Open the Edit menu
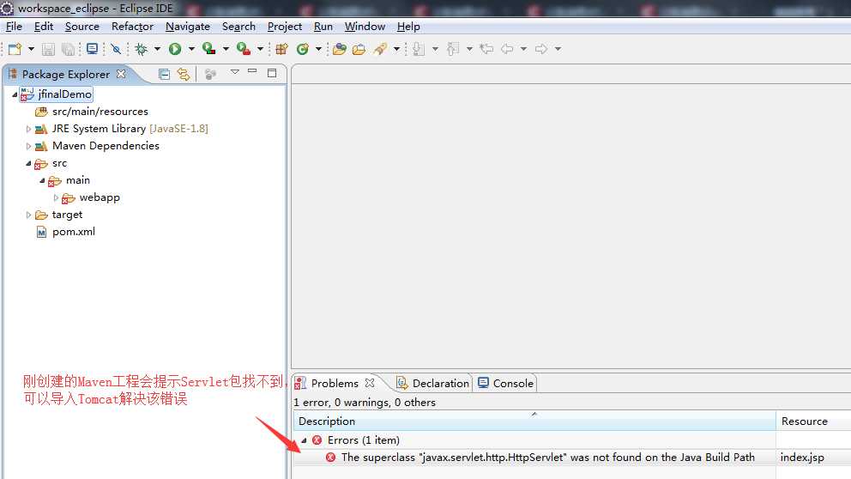851x479 pixels. coord(44,26)
